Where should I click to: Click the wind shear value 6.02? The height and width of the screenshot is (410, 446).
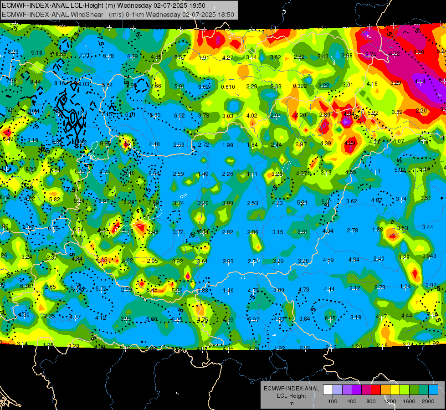pos(179,116)
